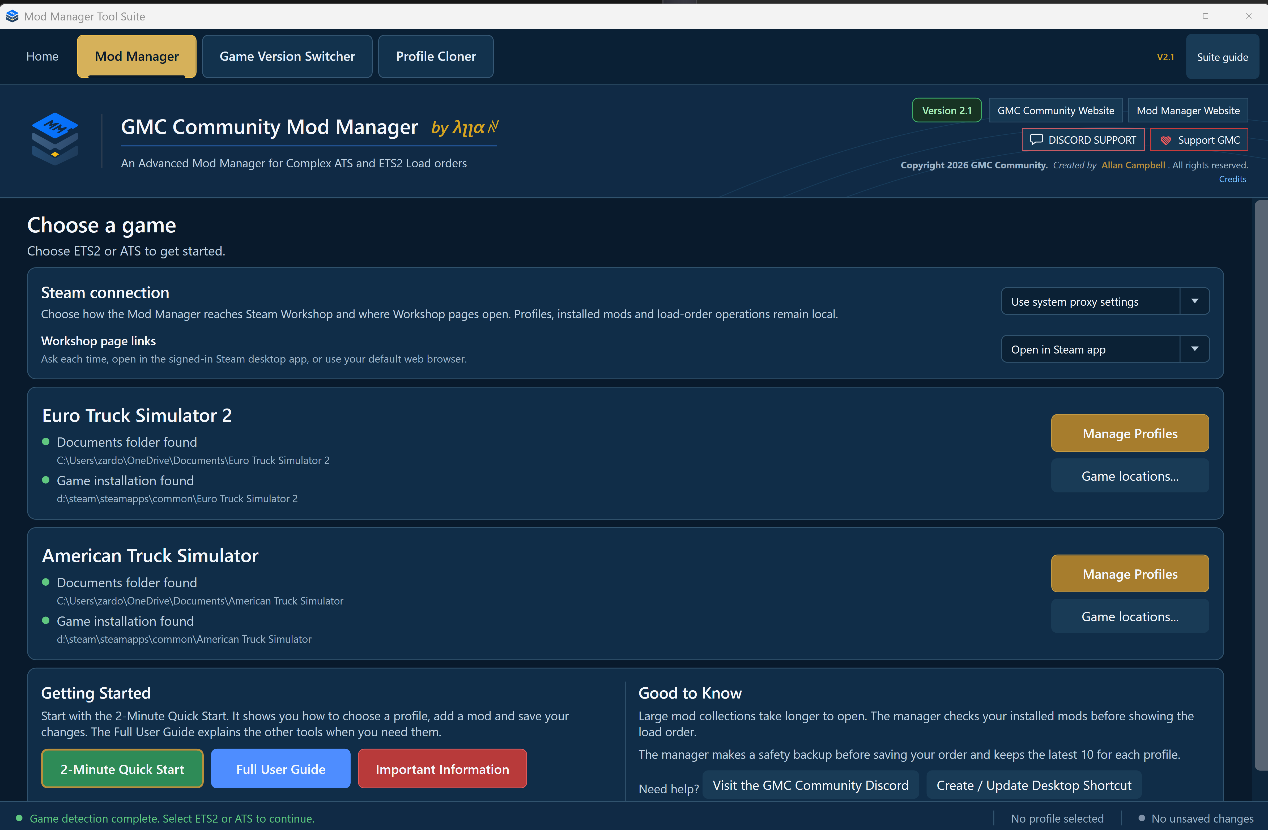This screenshot has height=830, width=1268.
Task: Click Create / Update Desktop Shortcut
Action: (x=1033, y=785)
